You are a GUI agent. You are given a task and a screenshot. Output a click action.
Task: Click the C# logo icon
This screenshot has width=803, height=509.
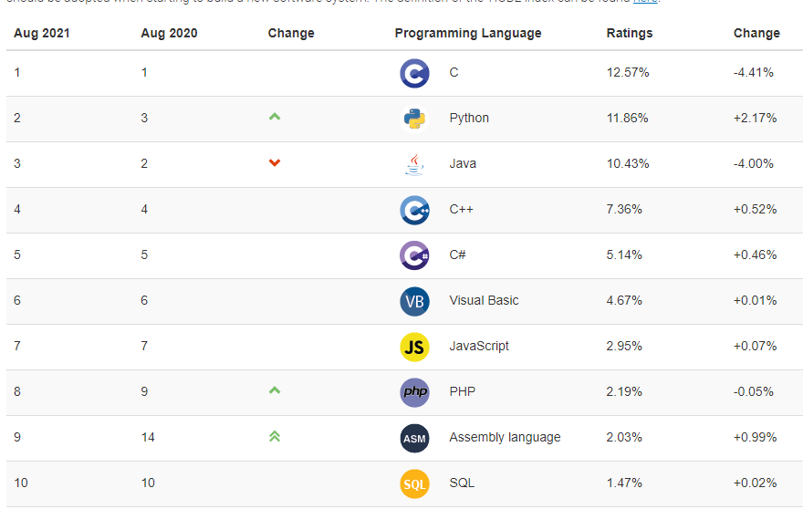(x=414, y=255)
